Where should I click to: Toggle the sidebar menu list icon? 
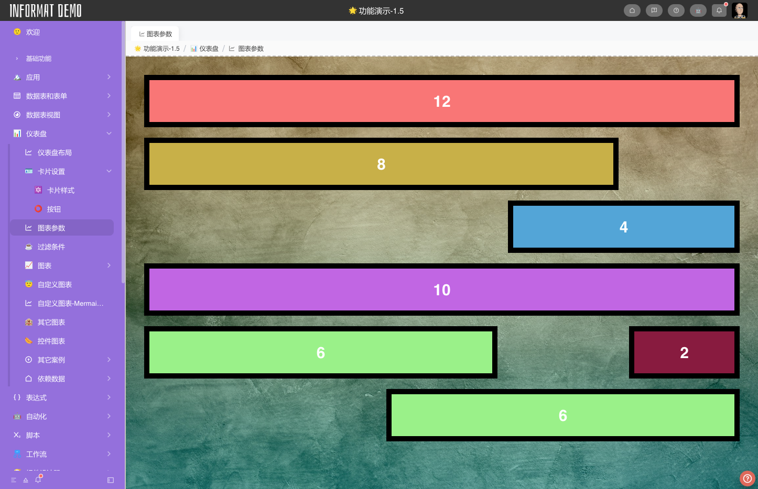[x=14, y=480]
